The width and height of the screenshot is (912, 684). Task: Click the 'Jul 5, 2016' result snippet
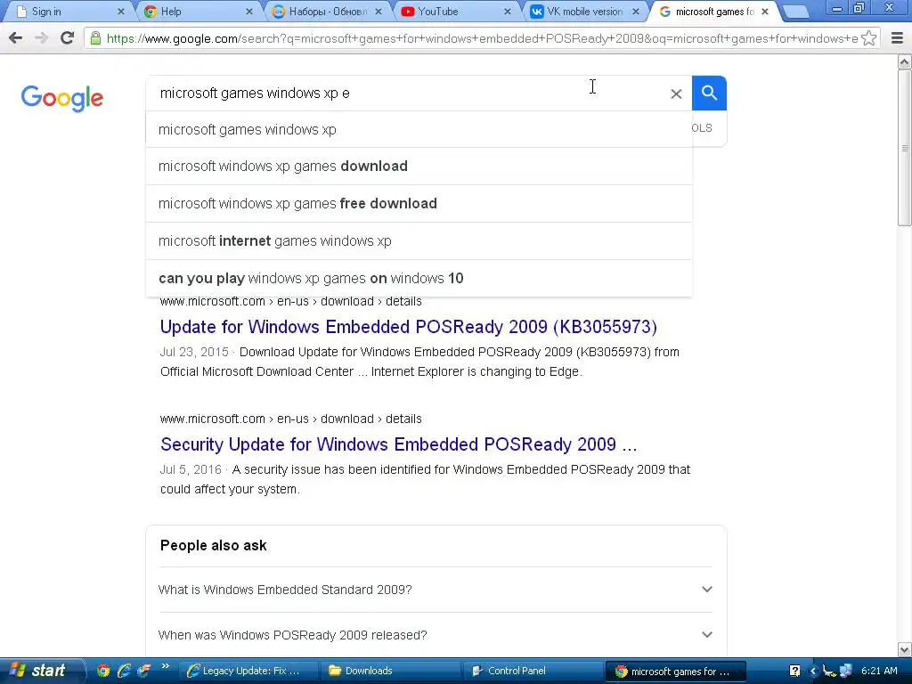tap(425, 479)
